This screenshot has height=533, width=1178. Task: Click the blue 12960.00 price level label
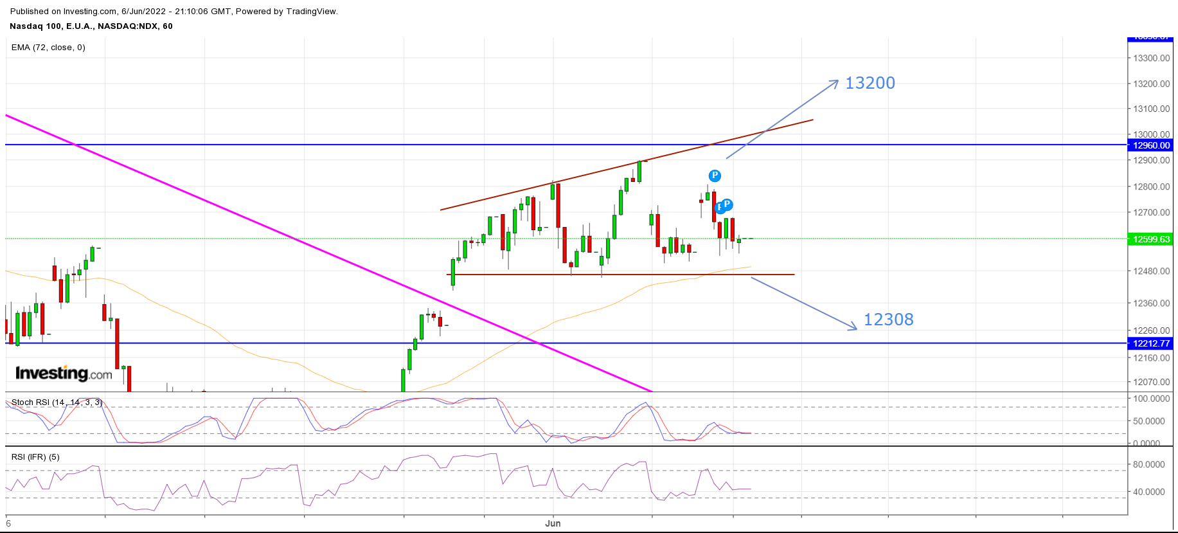[x=1151, y=145]
